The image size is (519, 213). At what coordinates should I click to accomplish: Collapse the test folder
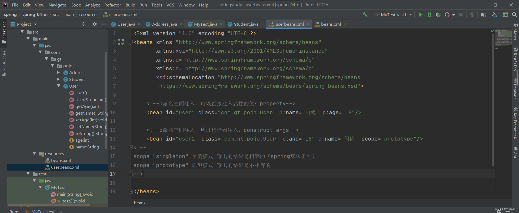click(28, 174)
